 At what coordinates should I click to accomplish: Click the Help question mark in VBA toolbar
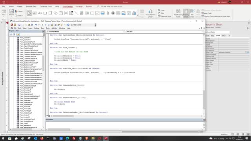pyautogui.click(x=68, y=25)
